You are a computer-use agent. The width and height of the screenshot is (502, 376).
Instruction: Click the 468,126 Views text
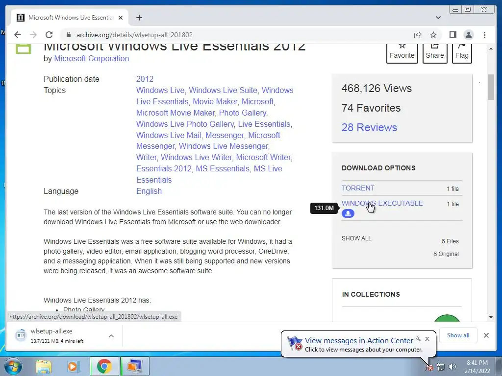pos(376,88)
